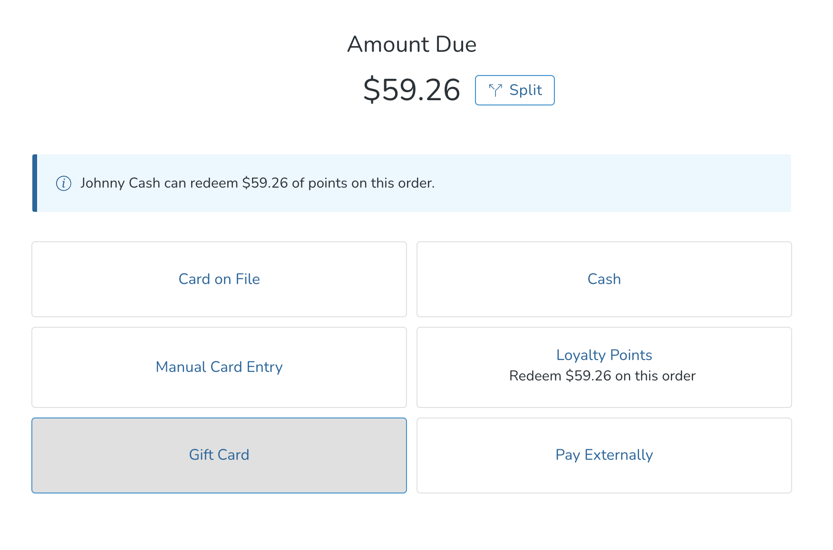Select the Split option for the payment
This screenshot has width=833, height=550.
(x=514, y=90)
